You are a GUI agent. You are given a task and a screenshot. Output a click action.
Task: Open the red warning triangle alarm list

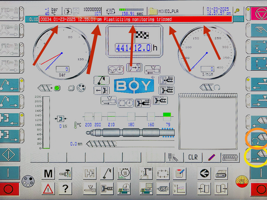click(x=48, y=189)
